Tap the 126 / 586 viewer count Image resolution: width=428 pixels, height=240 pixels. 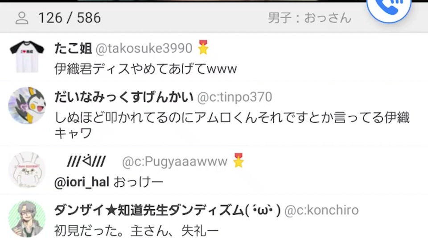[x=70, y=18]
